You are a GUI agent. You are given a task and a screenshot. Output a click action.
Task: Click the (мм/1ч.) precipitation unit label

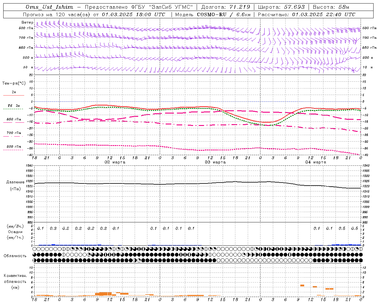point(15,237)
